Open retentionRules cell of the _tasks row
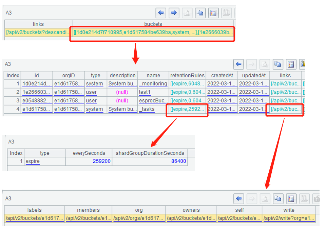The image size is (326, 230). [187, 109]
